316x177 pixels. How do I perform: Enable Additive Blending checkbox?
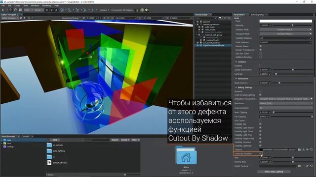click(x=260, y=57)
